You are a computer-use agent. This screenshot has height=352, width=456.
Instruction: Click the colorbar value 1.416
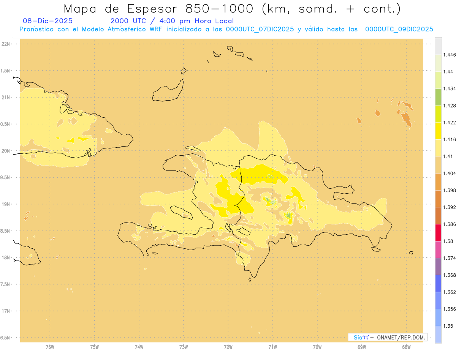coord(450,139)
